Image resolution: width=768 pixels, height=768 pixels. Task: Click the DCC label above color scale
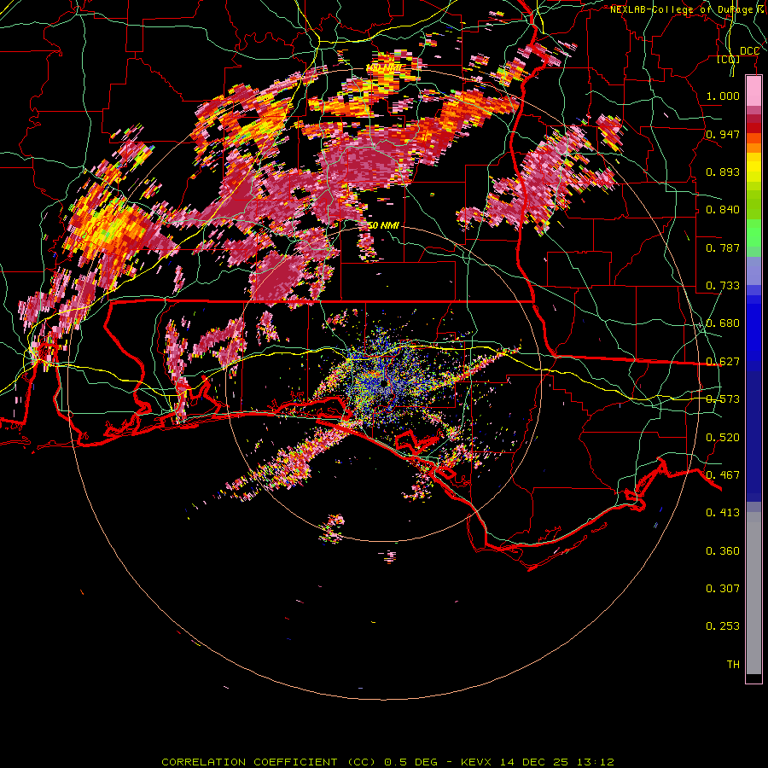coord(749,51)
